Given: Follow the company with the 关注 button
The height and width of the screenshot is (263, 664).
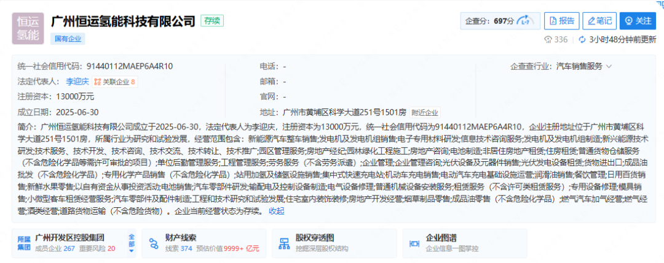Looking at the screenshot, I should [638, 21].
